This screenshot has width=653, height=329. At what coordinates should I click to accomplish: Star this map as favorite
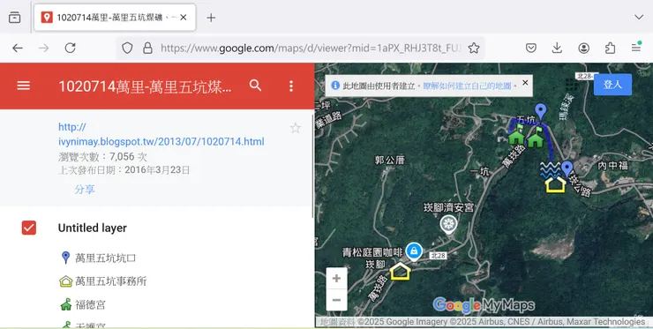pyautogui.click(x=296, y=127)
